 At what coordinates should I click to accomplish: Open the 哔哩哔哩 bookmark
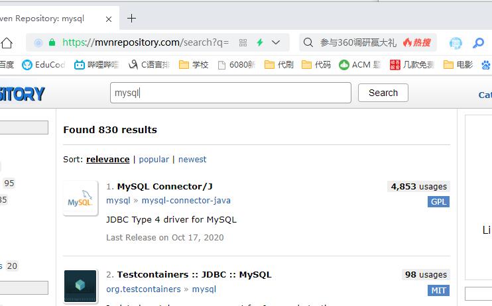(x=97, y=64)
